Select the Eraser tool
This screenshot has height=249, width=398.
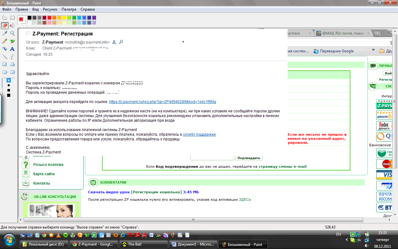coord(5,26)
